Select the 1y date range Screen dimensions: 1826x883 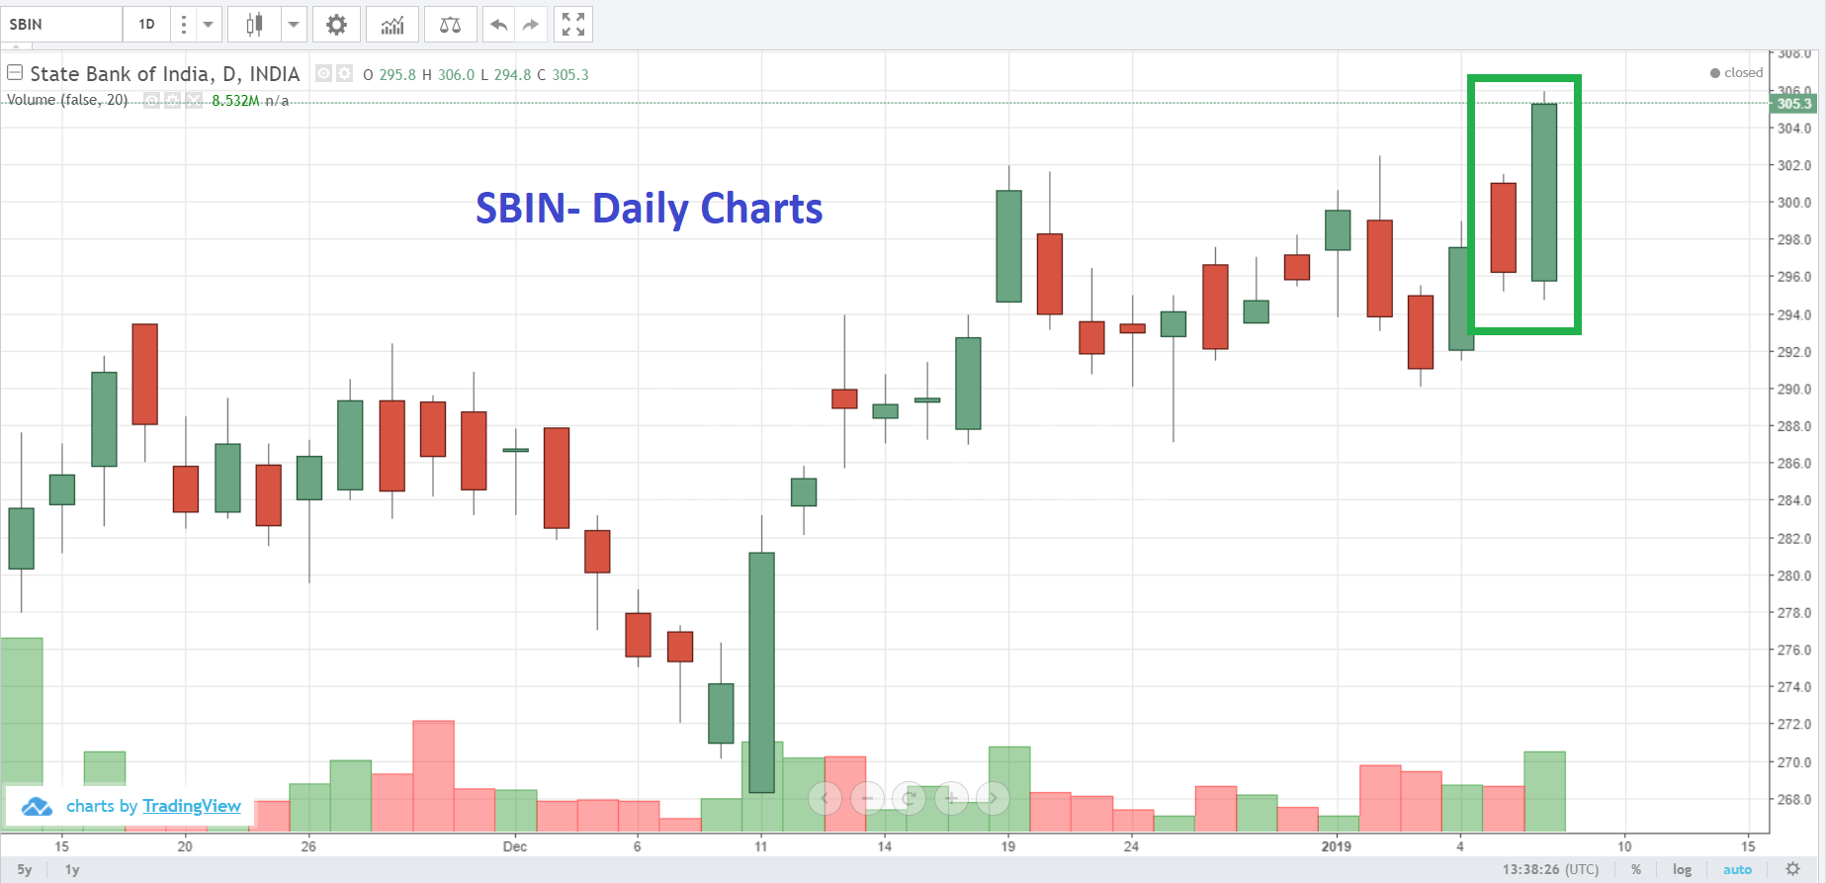(x=72, y=870)
